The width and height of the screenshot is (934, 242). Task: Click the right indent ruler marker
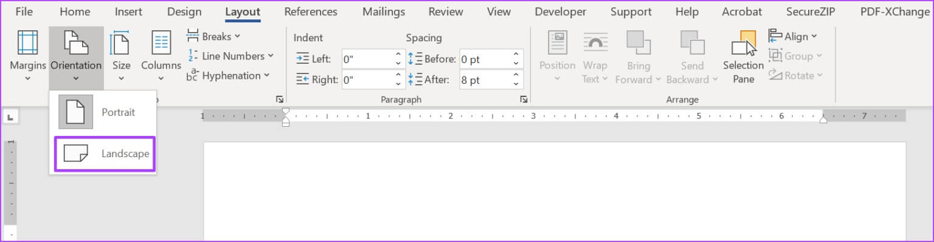click(823, 120)
